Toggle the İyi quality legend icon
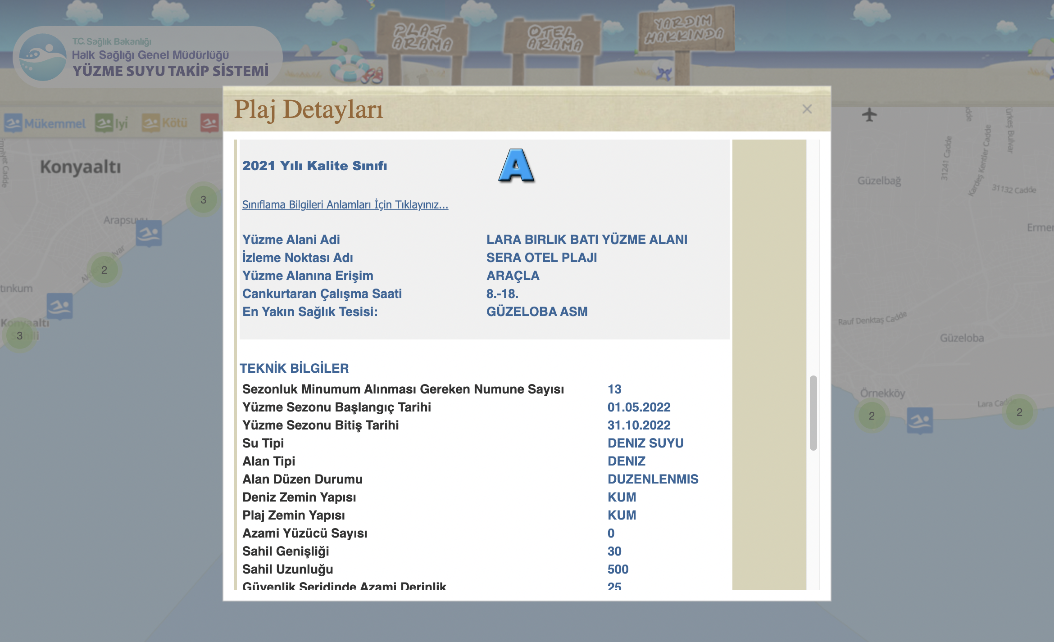This screenshot has width=1054, height=642. pos(104,123)
